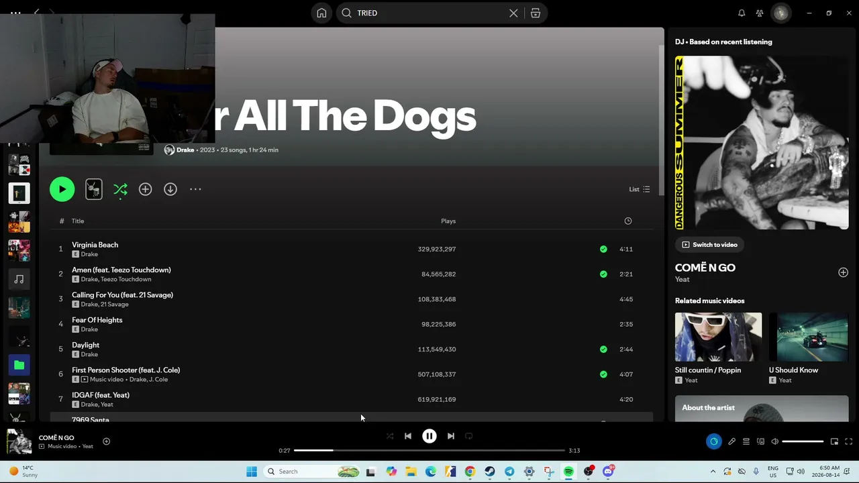Viewport: 859px width, 483px height.
Task: Add COMË N GO to Liked Songs in sidebar
Action: pyautogui.click(x=843, y=272)
